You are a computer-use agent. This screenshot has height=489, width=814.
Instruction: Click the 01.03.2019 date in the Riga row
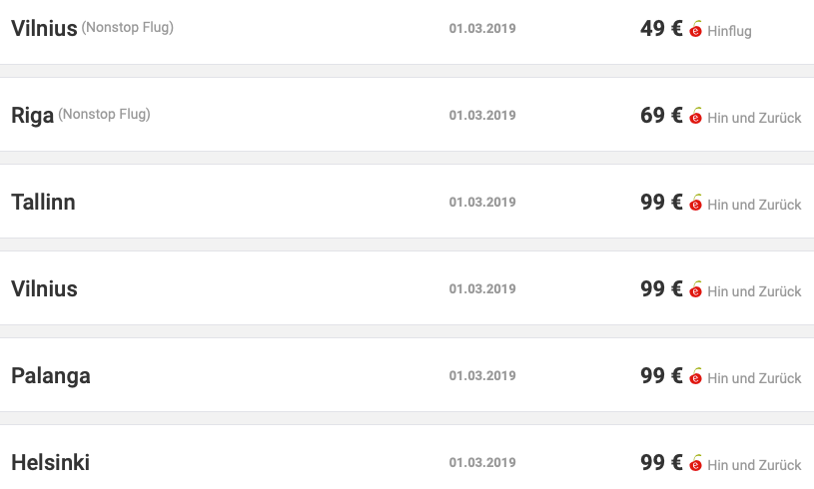pos(482,115)
